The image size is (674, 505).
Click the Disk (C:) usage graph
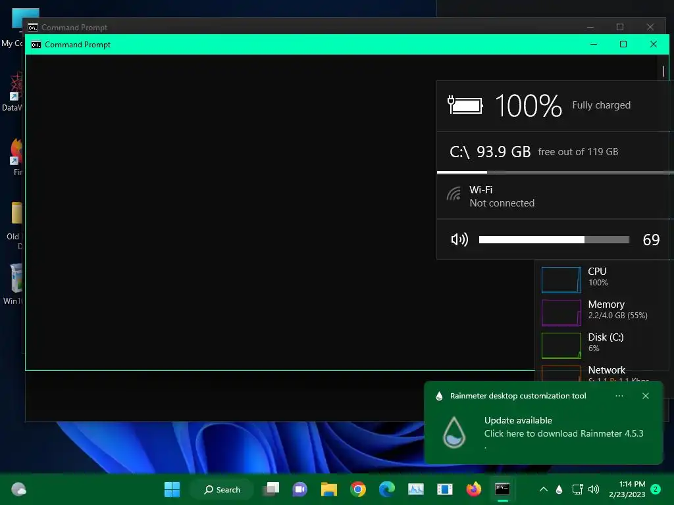click(561, 345)
